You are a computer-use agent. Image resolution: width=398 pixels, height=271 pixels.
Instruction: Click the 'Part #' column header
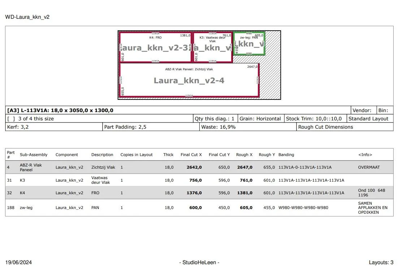pos(11,155)
